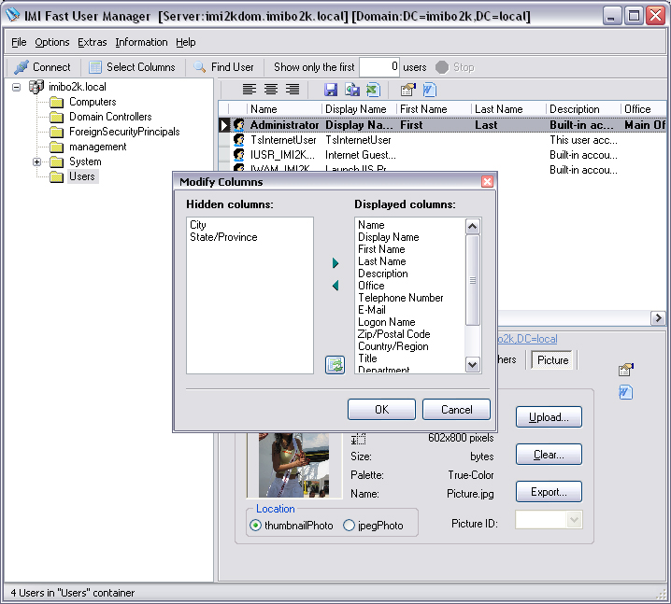Select the ForeignSecurityPrincipals folder
This screenshot has height=604, width=671.
tap(124, 132)
